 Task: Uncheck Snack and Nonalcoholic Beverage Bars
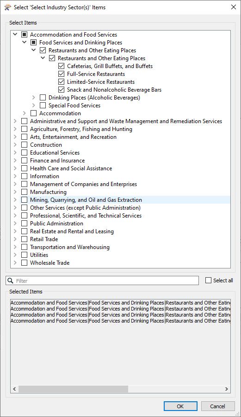[x=62, y=90]
